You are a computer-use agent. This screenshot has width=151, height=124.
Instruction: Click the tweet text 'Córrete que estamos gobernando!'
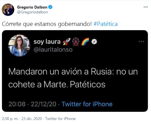click(47, 24)
